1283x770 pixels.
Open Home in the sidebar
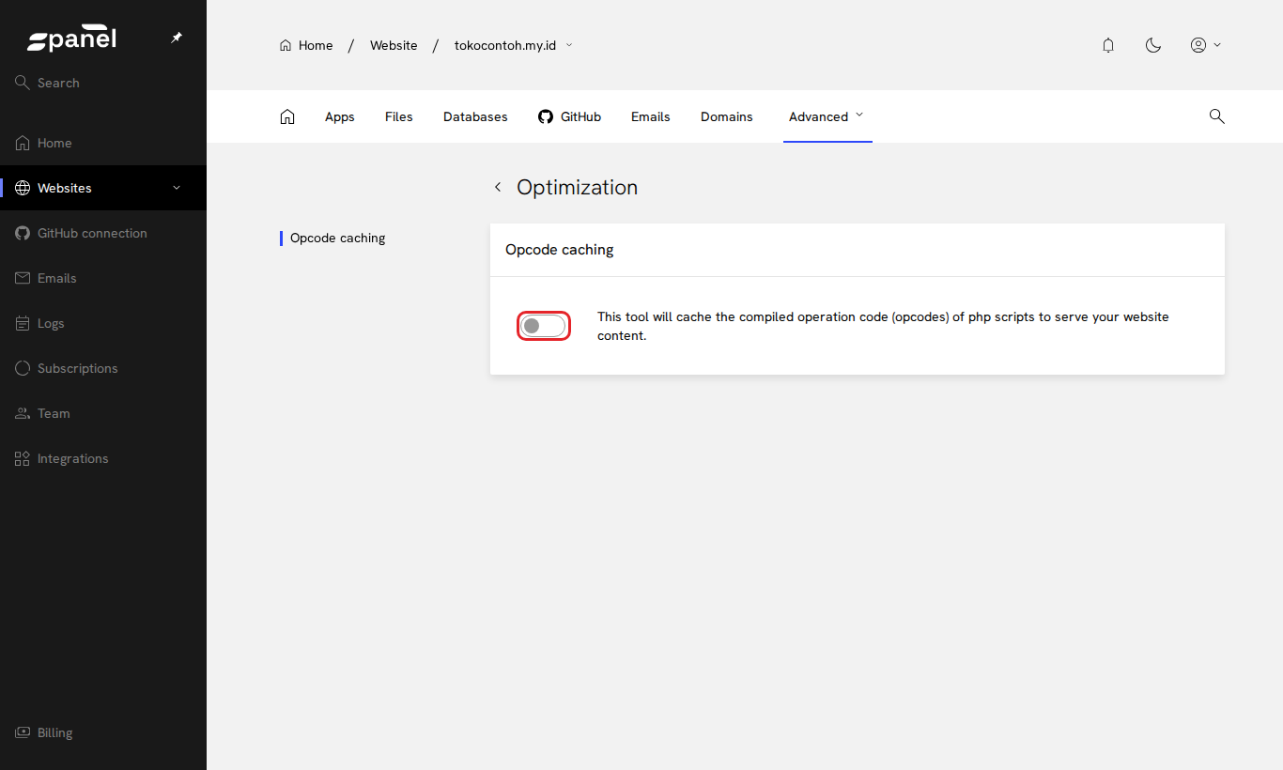pos(103,143)
